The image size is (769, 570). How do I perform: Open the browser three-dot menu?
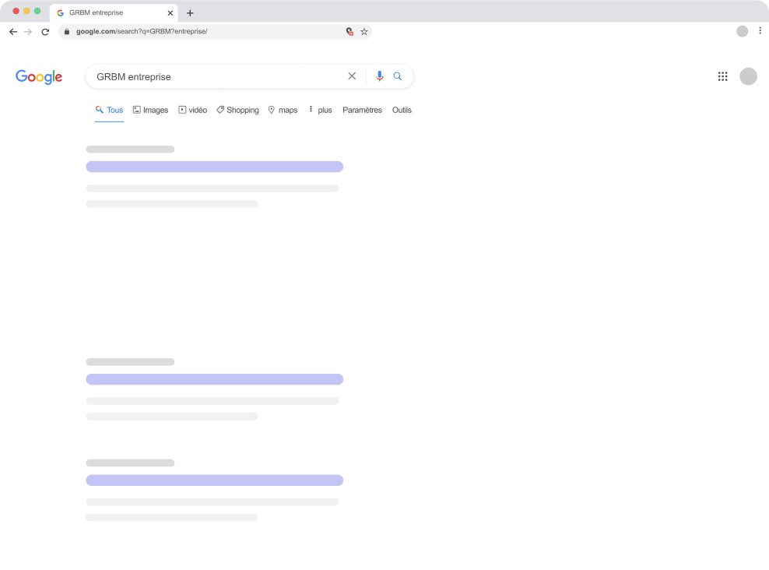760,31
